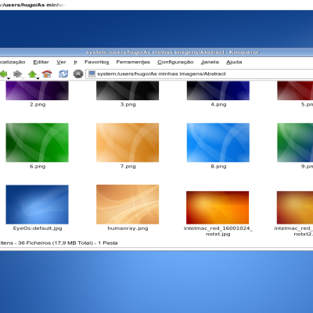This screenshot has height=313, width=313.
Task: Select the orange 7.png thumbnail
Action: (x=128, y=142)
